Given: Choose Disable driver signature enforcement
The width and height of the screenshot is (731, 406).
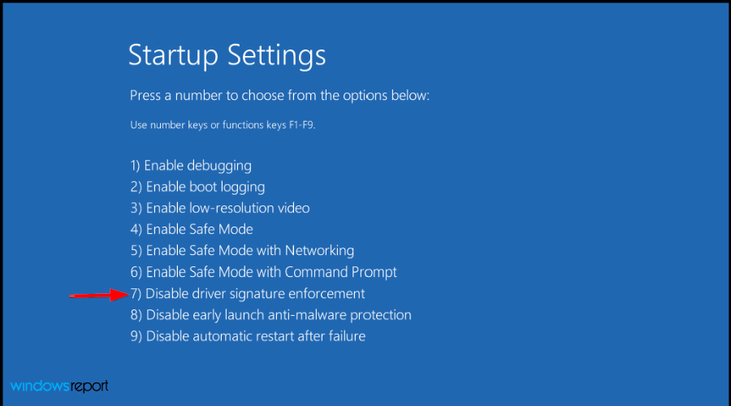Looking at the screenshot, I should pos(248,294).
